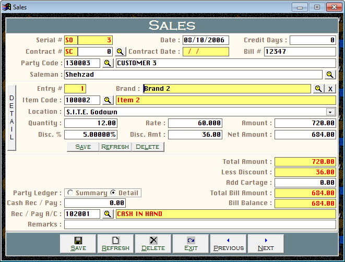Open party code lookup magnifier
This screenshot has width=345, height=262.
pyautogui.click(x=108, y=63)
